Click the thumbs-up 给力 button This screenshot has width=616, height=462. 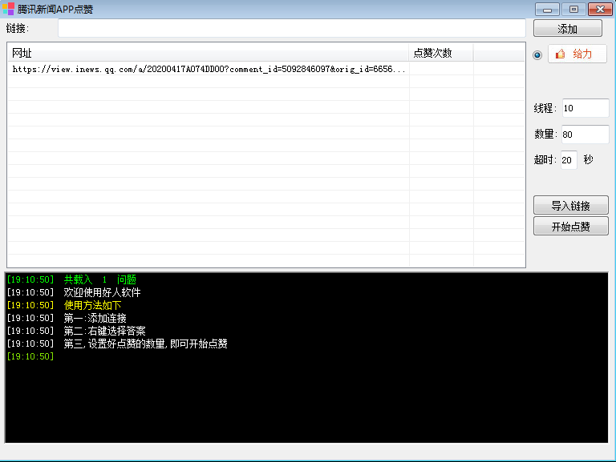pyautogui.click(x=577, y=54)
